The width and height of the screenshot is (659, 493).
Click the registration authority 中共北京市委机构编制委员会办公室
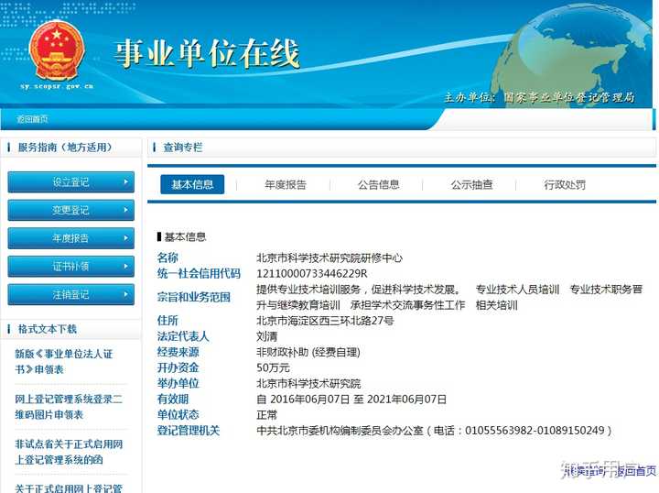(x=340, y=431)
